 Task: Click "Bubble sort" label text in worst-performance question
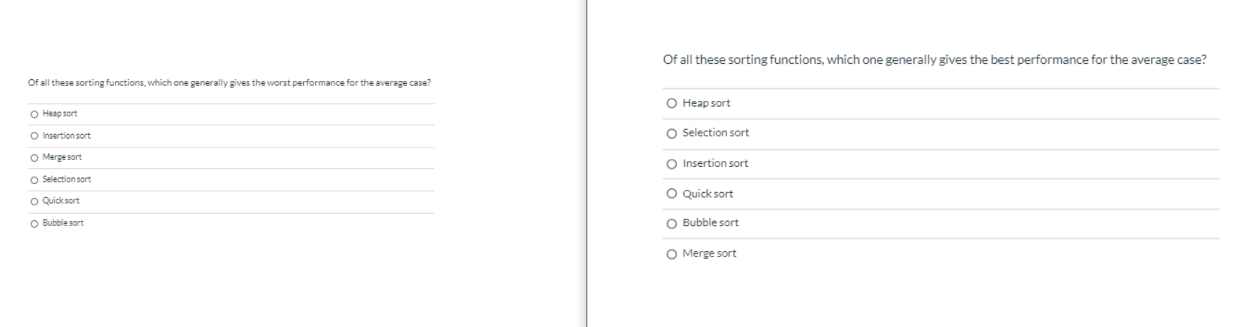63,223
